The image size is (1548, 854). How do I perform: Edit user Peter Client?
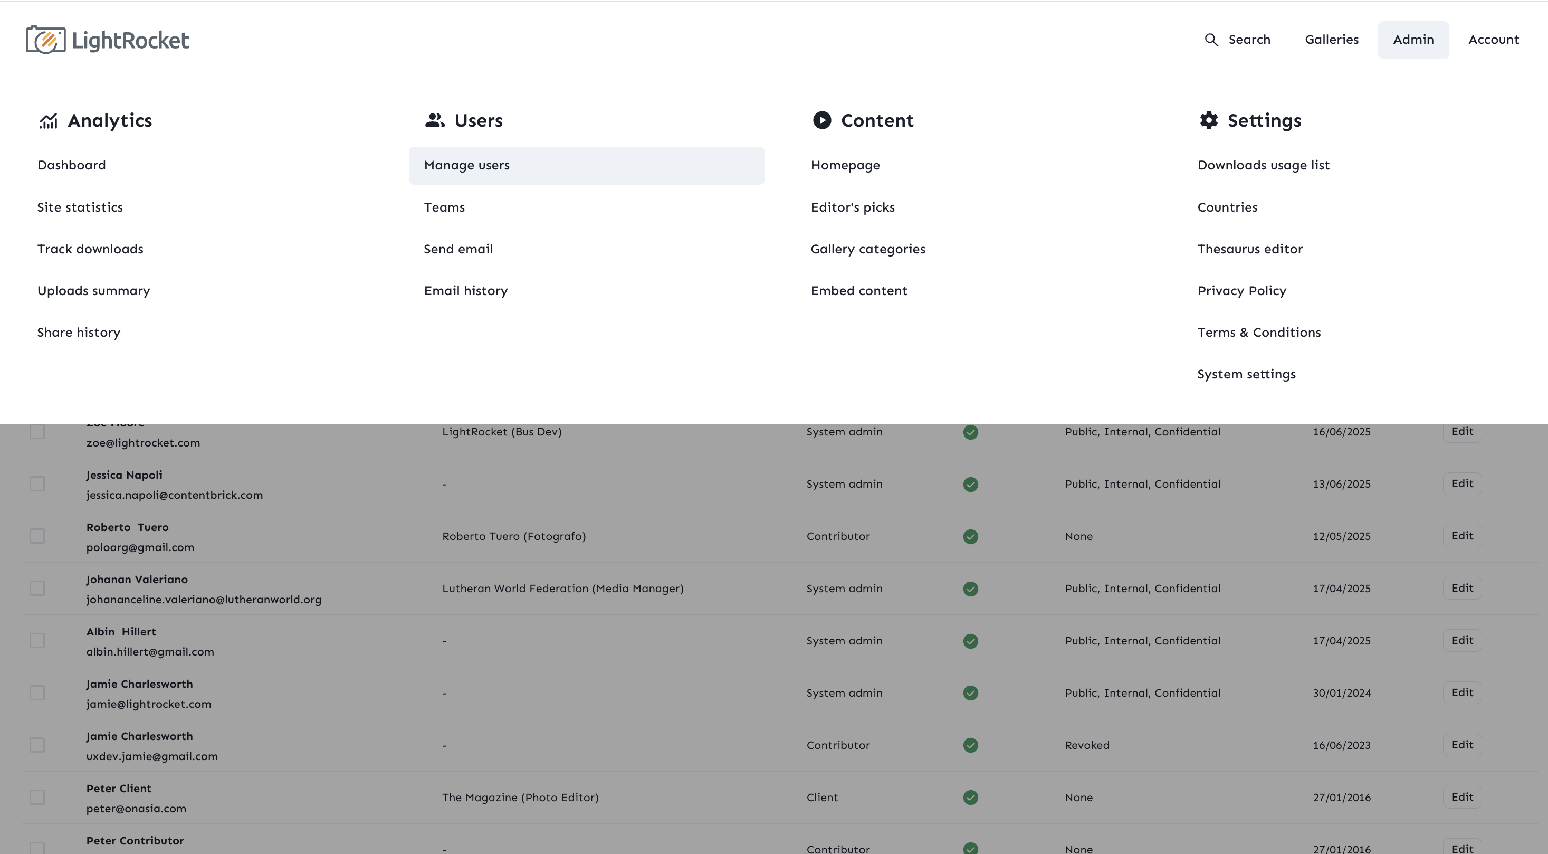coord(1462,798)
